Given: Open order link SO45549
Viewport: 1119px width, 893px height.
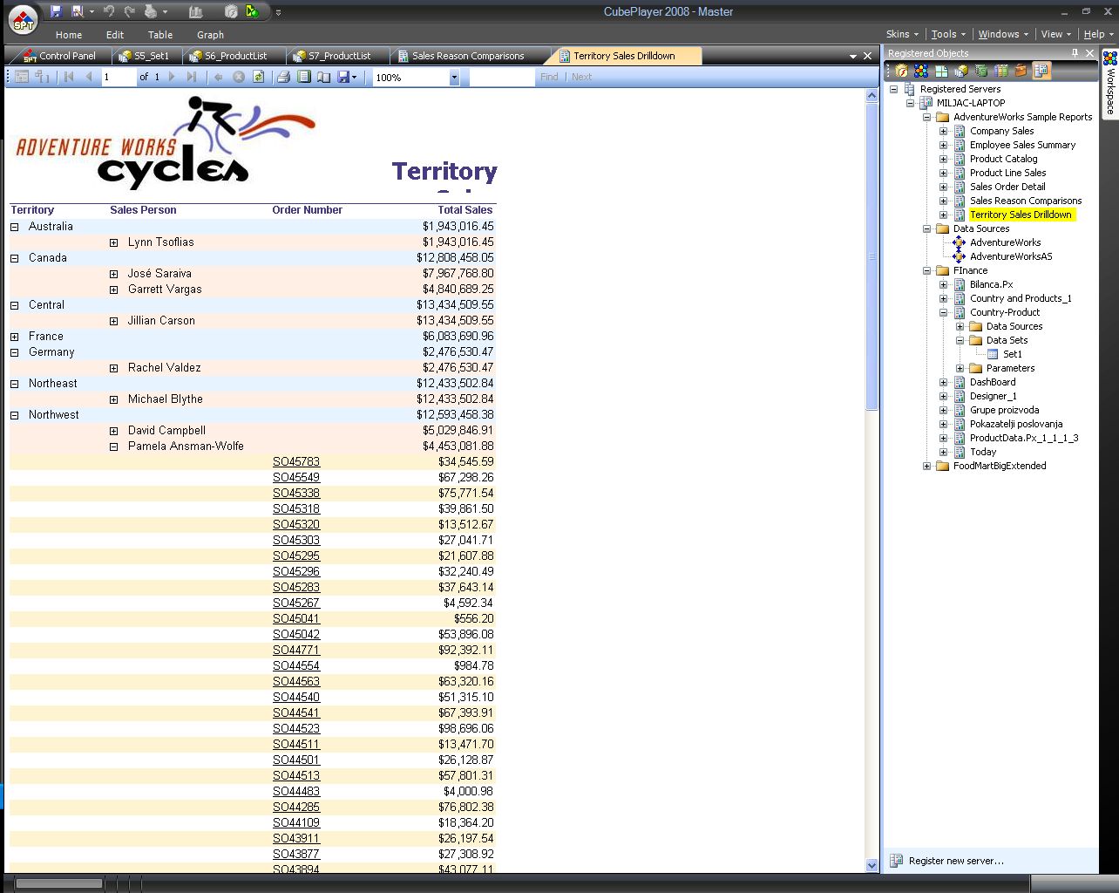Looking at the screenshot, I should click(296, 478).
